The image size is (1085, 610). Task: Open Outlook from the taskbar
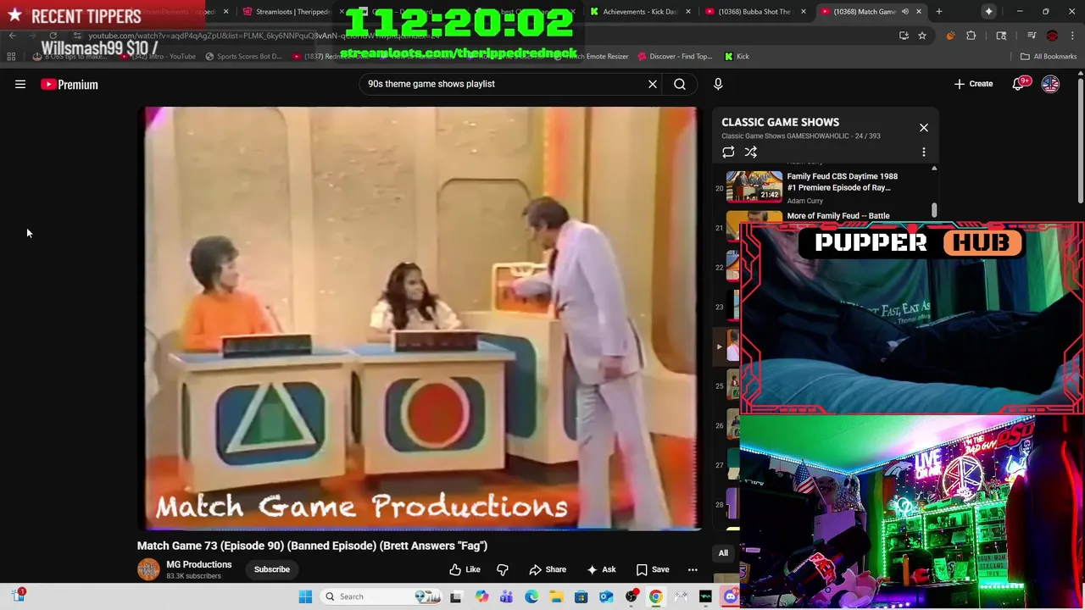(606, 596)
